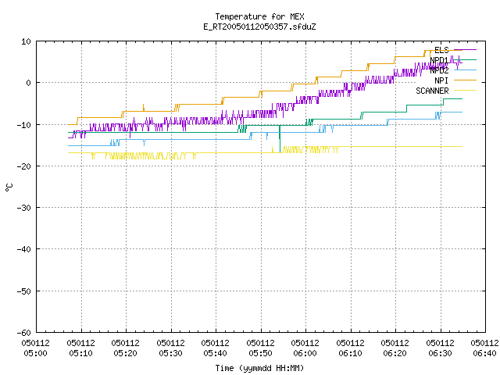Click the y-axis label -50

pos(24,291)
